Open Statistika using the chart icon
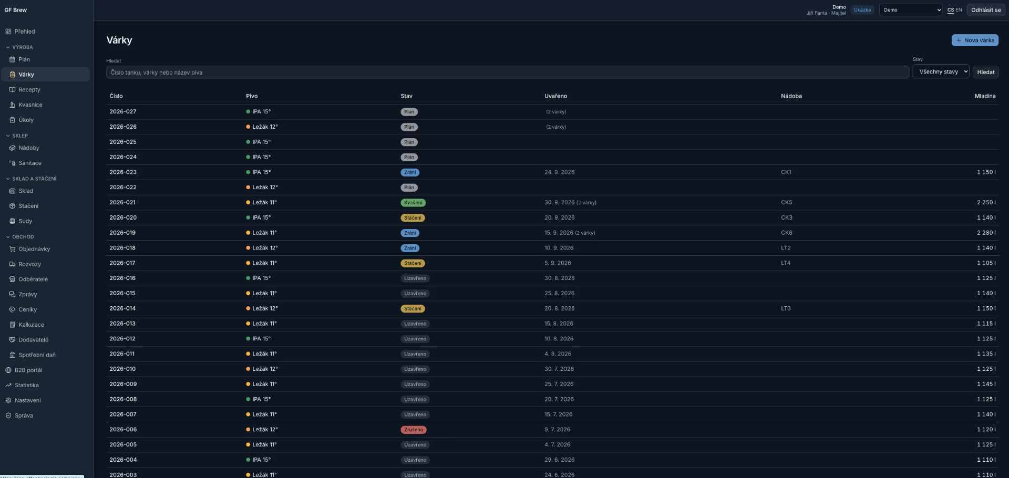This screenshot has width=1009, height=478. (8, 386)
